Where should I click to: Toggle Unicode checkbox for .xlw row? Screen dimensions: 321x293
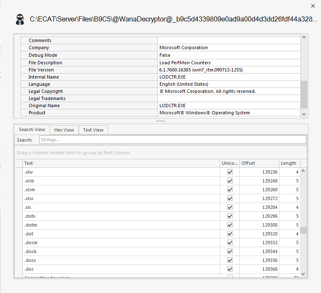pyautogui.click(x=230, y=172)
